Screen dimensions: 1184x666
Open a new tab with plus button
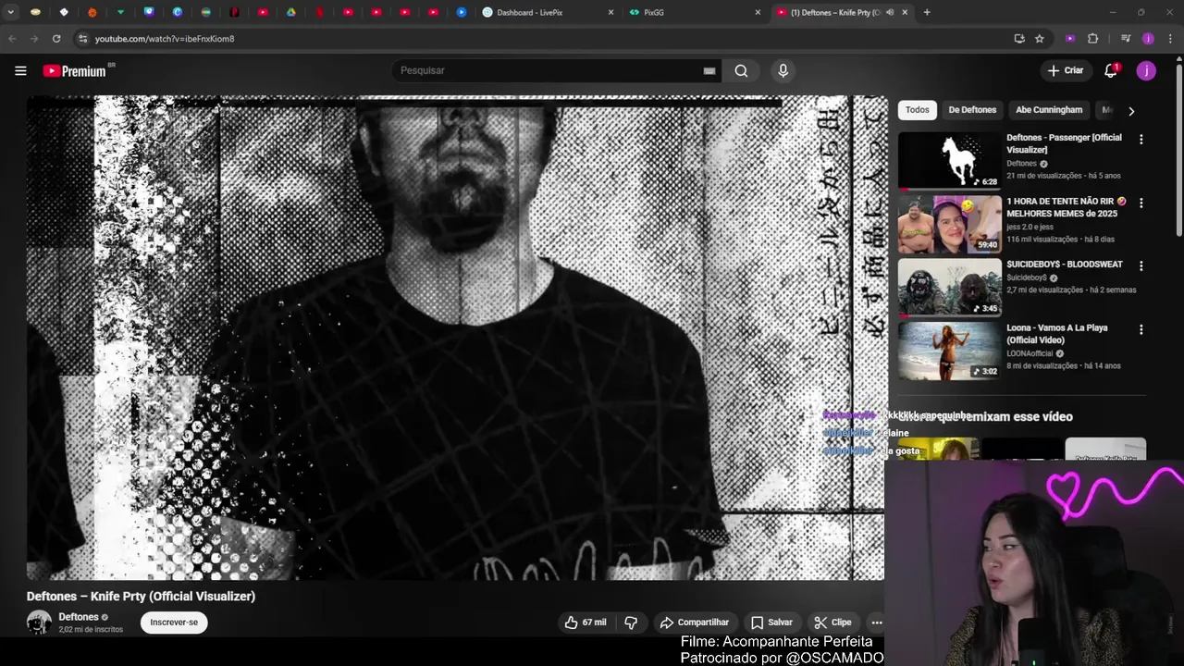tap(927, 12)
